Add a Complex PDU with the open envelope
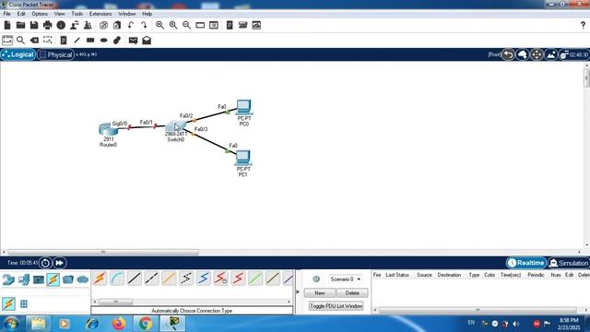 147,41
